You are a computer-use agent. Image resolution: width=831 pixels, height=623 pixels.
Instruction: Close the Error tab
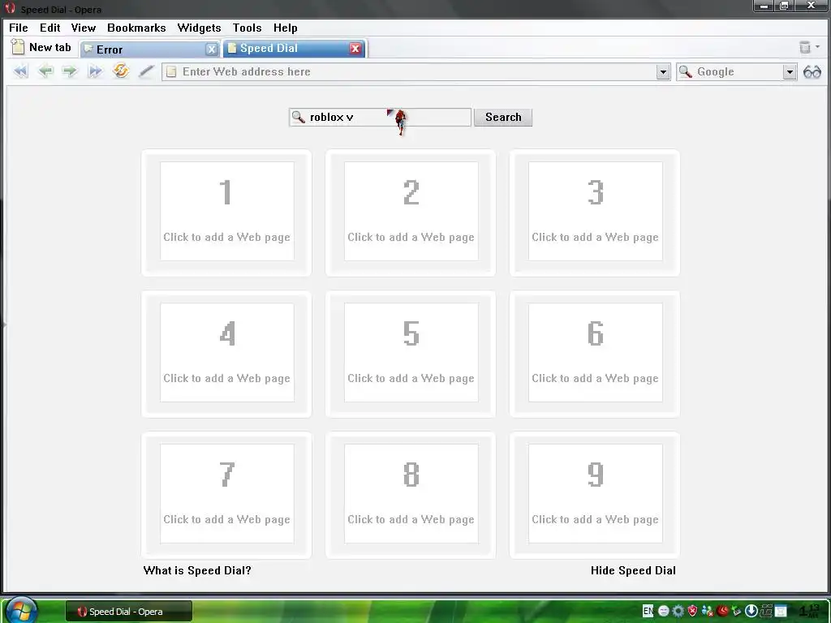[x=212, y=49]
